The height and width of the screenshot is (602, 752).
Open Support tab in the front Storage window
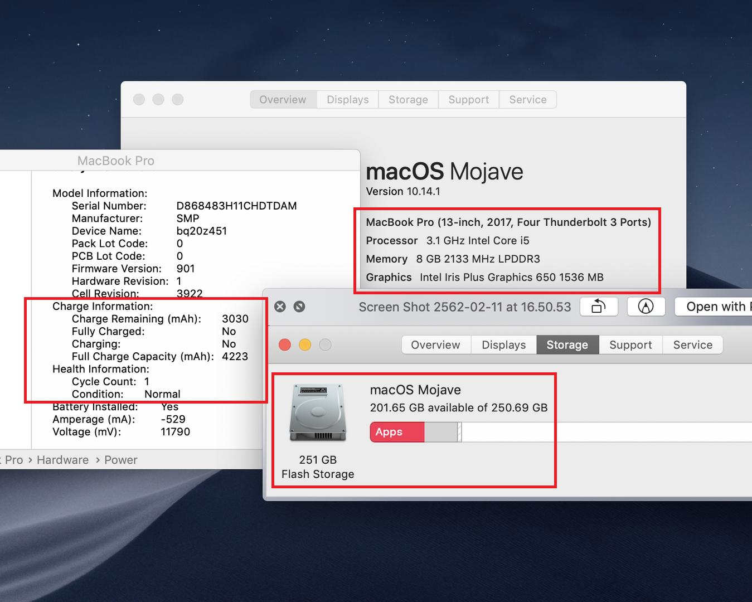pyautogui.click(x=630, y=345)
